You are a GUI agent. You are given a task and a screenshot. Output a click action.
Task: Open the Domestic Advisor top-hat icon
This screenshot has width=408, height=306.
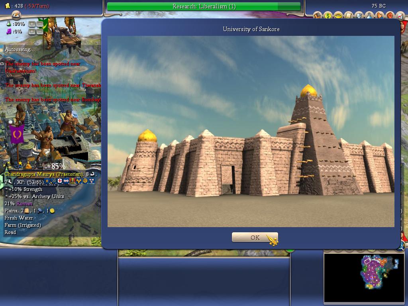click(x=318, y=16)
